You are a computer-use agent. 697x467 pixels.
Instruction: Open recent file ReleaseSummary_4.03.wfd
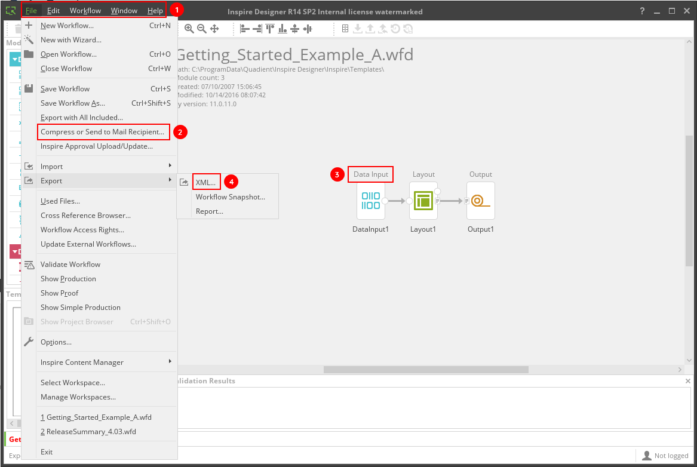coord(100,431)
